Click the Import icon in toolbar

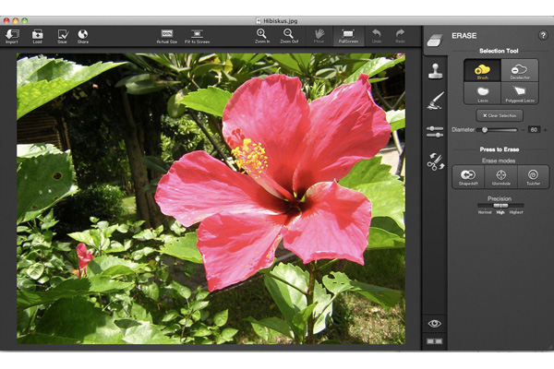click(x=12, y=35)
